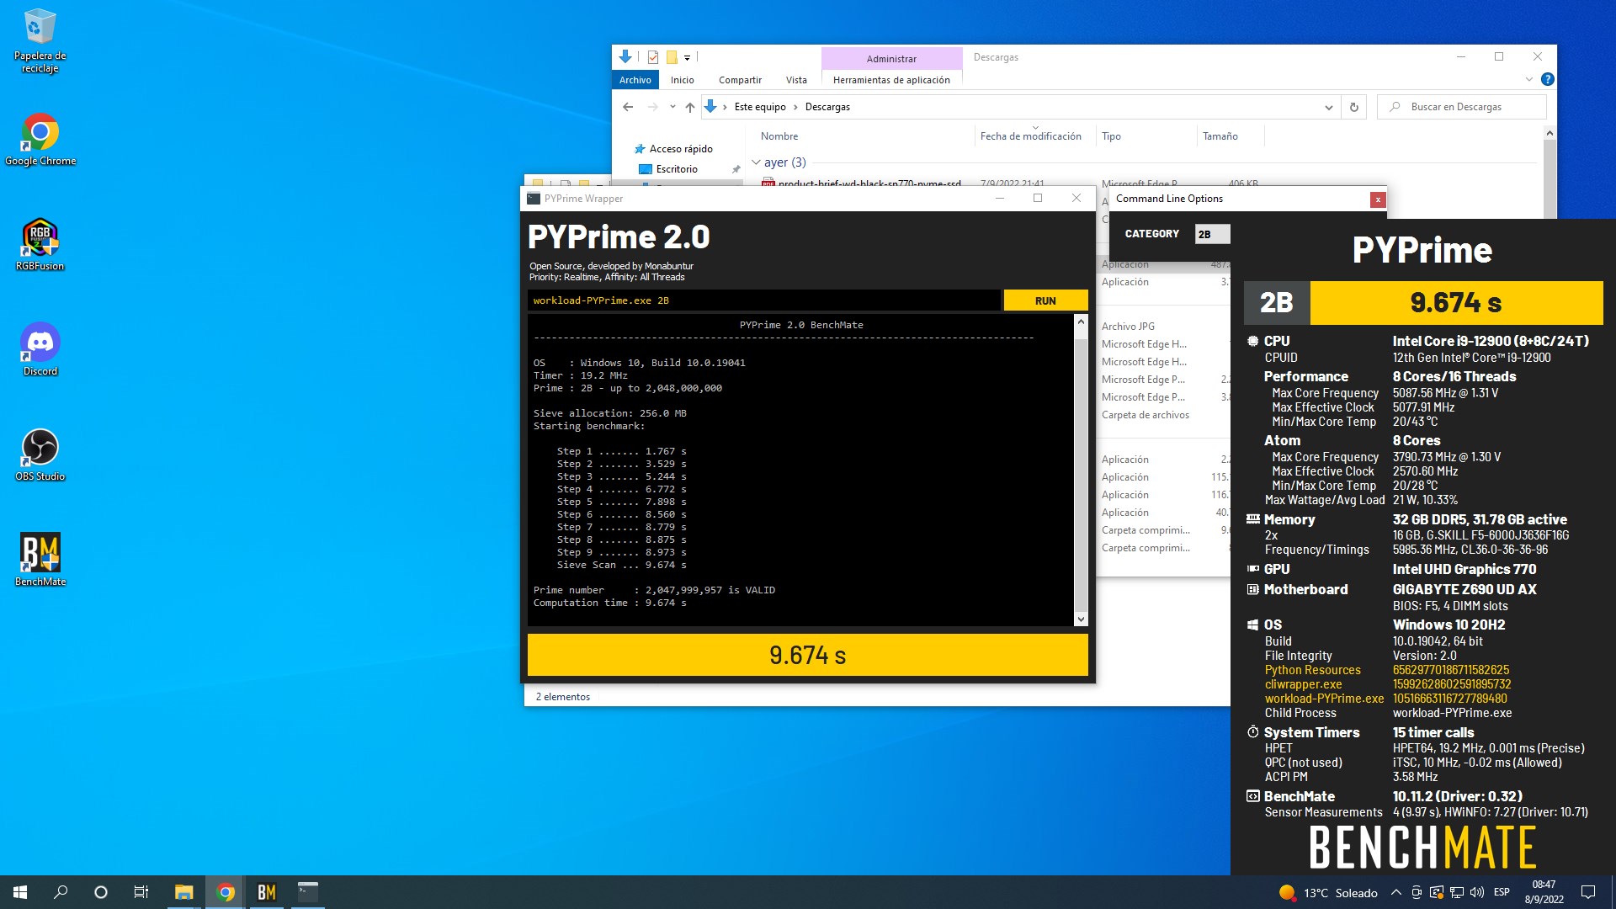
Task: Open the quick access toolbar customize arrow
Action: click(x=687, y=58)
